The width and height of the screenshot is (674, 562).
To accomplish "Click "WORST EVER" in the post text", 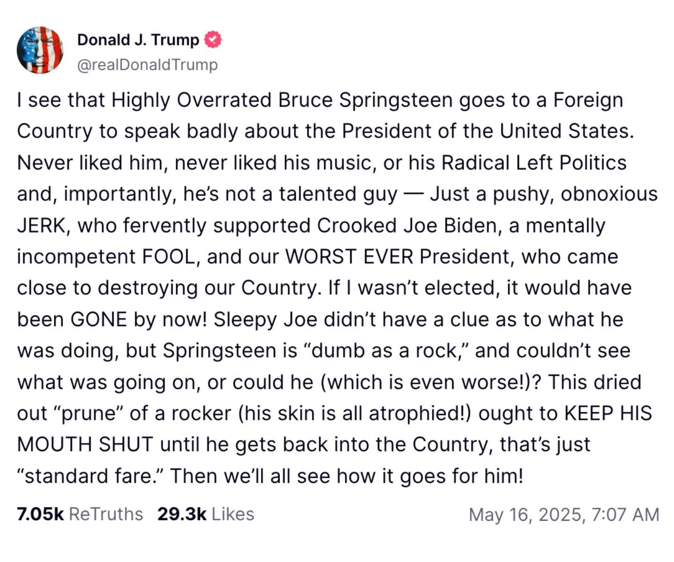I will tap(349, 257).
